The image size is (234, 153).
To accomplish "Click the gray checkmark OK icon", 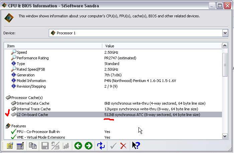I will 113,146.
